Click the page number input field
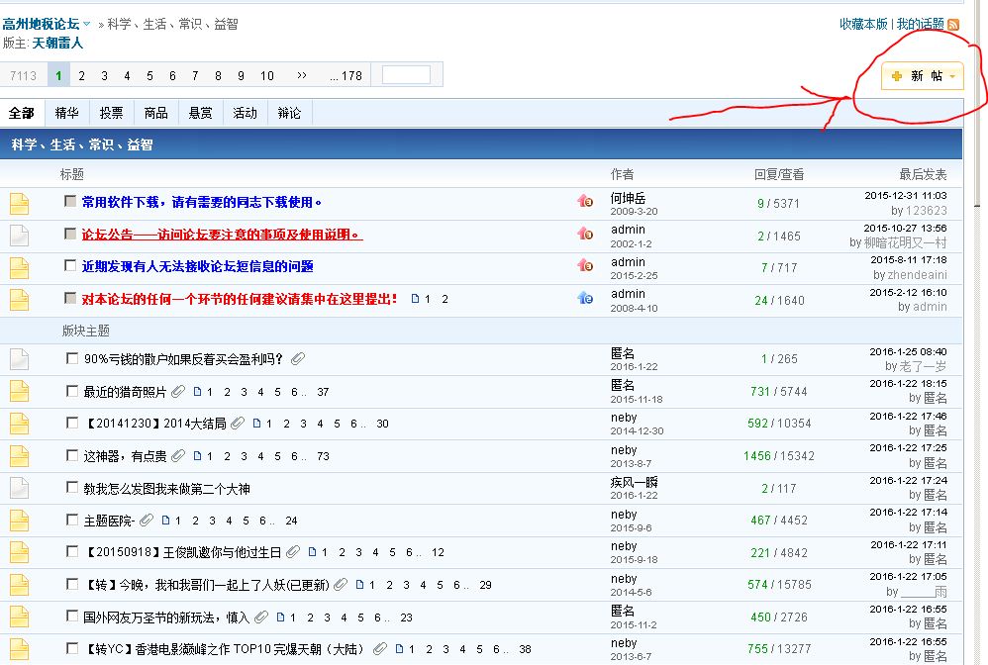This screenshot has height=665, width=988. pos(406,75)
